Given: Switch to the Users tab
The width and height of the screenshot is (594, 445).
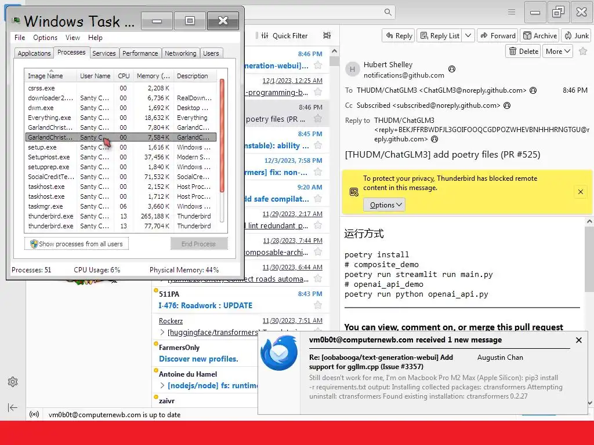Looking at the screenshot, I should point(211,53).
